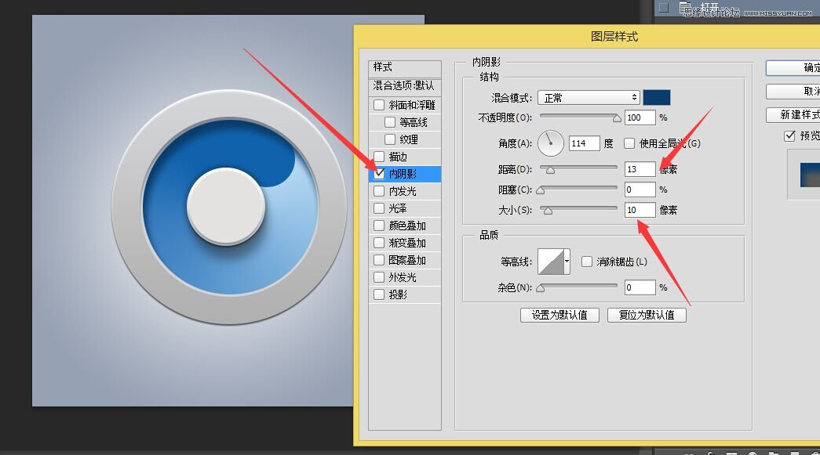Image resolution: width=820 pixels, height=455 pixels.
Task: Open the contour picker dropdown arrow
Action: click(567, 262)
